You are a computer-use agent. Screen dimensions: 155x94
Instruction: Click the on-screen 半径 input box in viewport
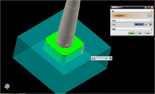click(x=100, y=58)
